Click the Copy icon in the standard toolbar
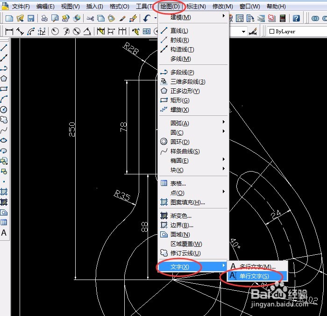 click(101, 19)
